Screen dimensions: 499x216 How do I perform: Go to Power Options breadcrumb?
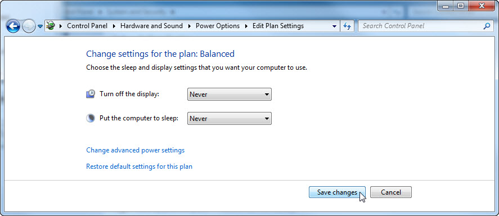pos(218,26)
